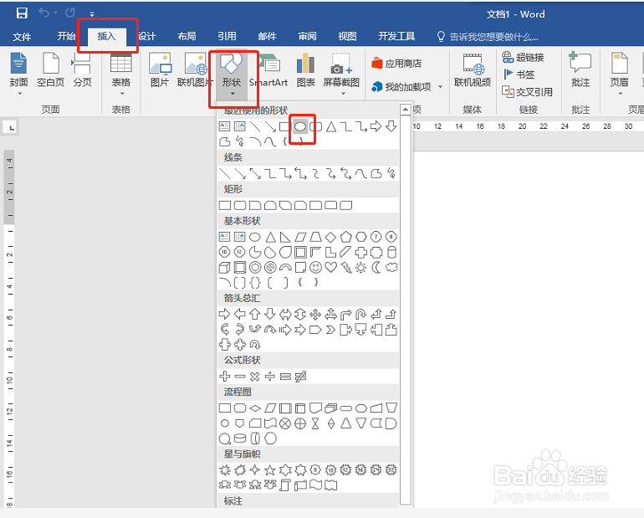Select the moon basic shape
Image resolution: width=644 pixels, height=518 pixels.
[376, 268]
